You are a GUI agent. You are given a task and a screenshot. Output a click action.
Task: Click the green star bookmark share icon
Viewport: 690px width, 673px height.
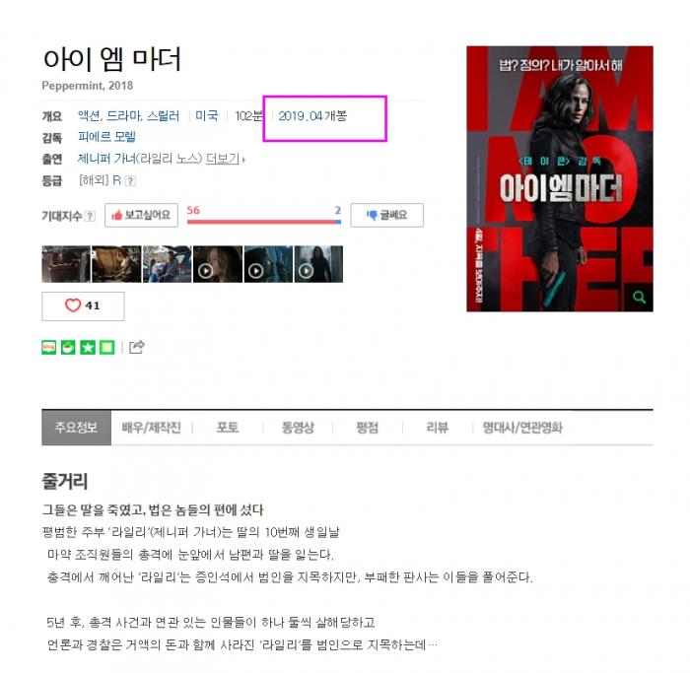[88, 348]
